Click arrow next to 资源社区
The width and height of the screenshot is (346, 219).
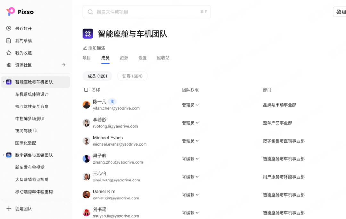[63, 65]
